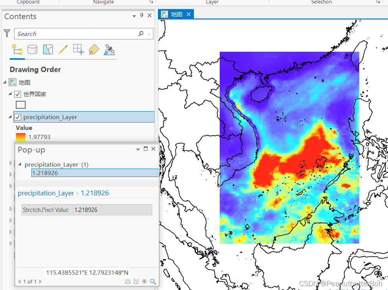The width and height of the screenshot is (388, 290).
Task: Hide the 世界国家 layer
Action: [x=17, y=94]
